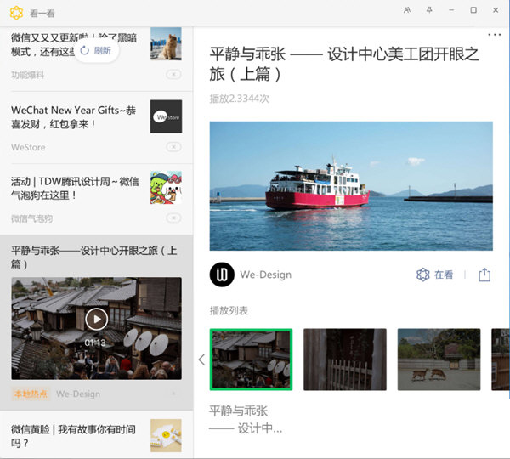
Task: Open the We-Design round avatar
Action: (222, 275)
